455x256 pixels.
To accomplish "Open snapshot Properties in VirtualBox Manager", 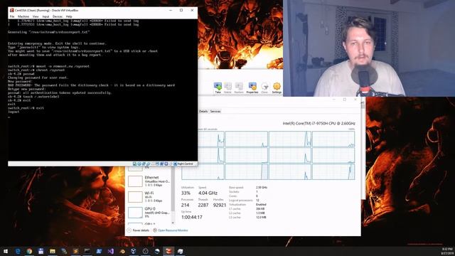I will click(252, 87).
